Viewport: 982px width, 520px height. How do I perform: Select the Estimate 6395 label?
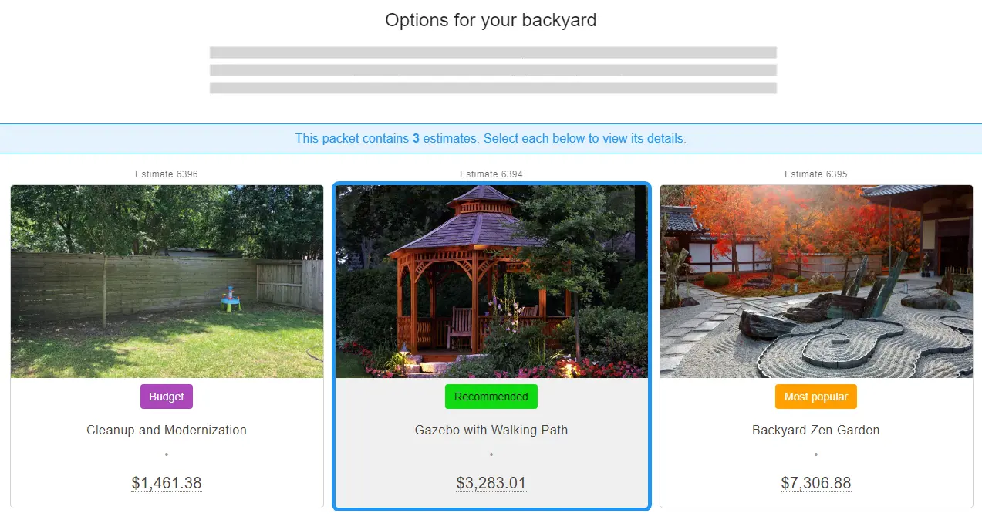pyautogui.click(x=816, y=174)
